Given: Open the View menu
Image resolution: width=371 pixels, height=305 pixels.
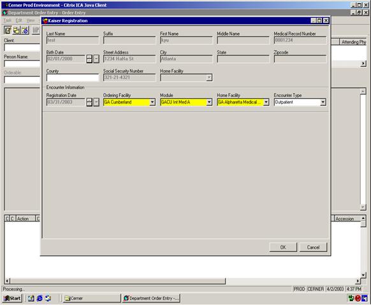Looking at the screenshot, I should coord(31,20).
